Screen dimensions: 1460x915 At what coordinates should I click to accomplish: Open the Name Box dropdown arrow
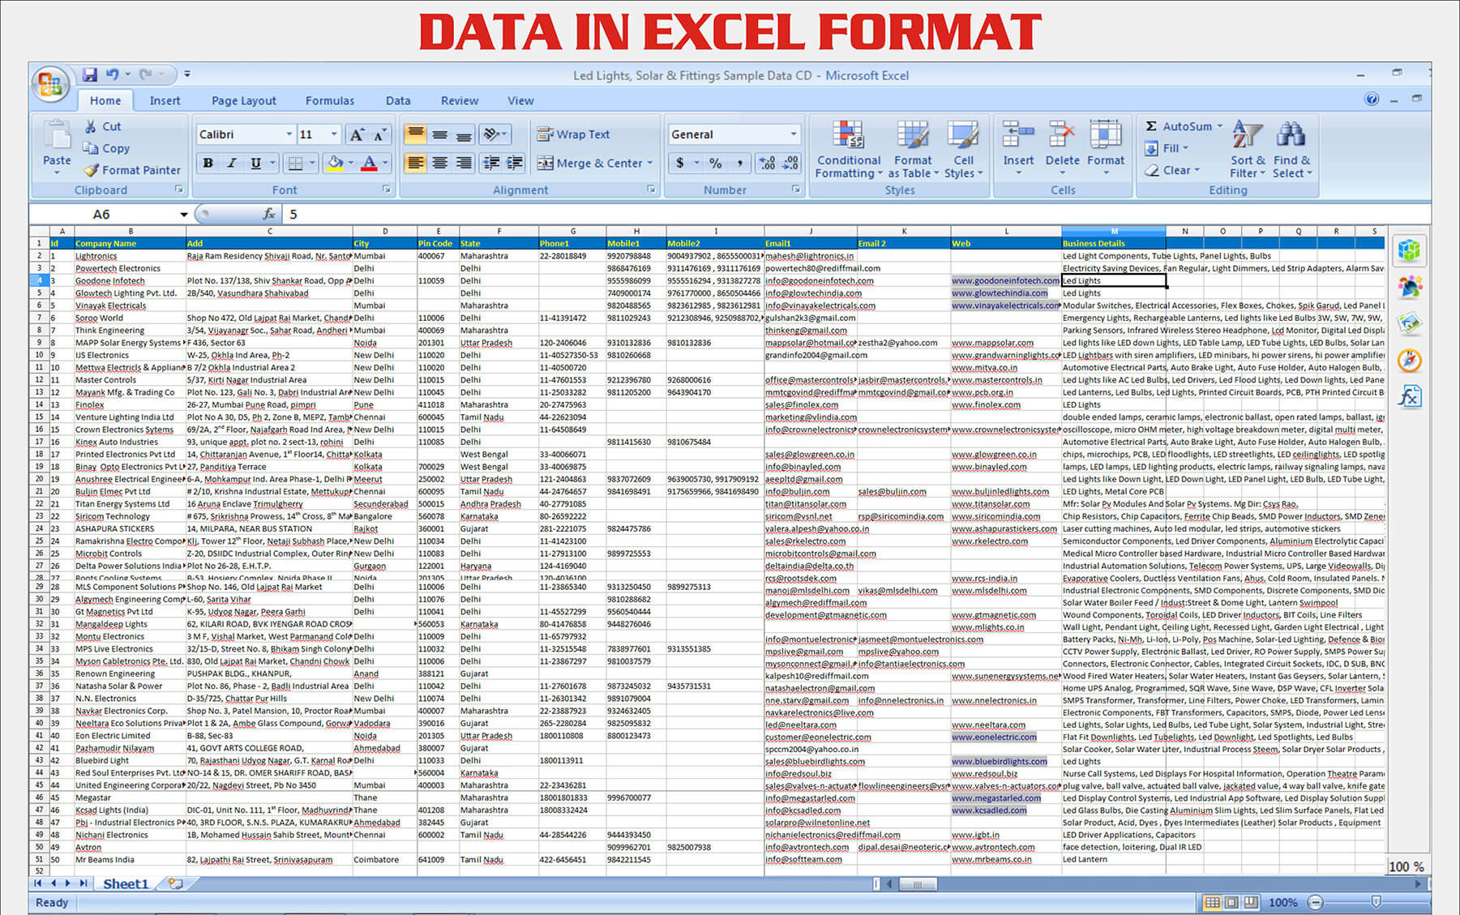click(184, 215)
